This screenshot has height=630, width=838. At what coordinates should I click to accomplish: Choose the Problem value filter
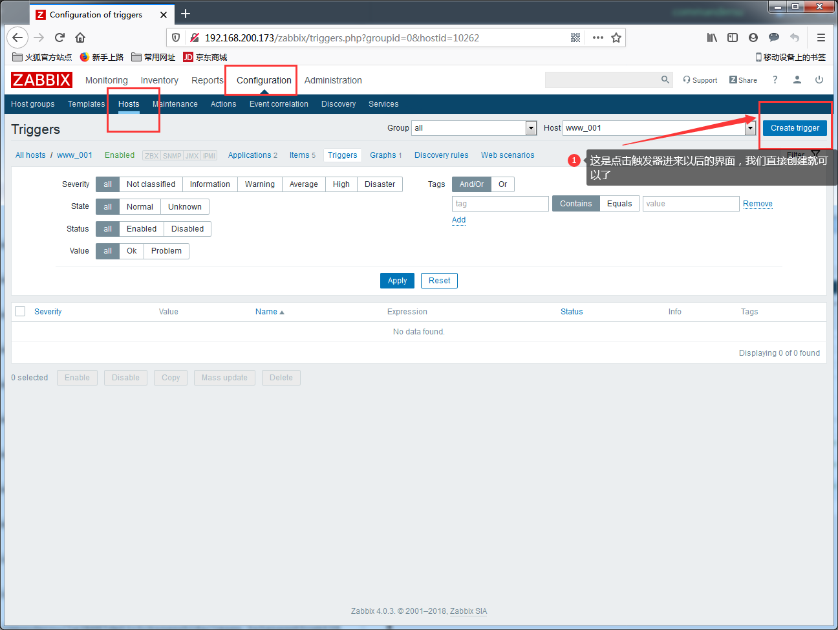(x=166, y=251)
